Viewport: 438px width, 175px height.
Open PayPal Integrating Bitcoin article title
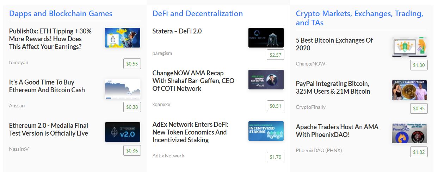tap(333, 88)
